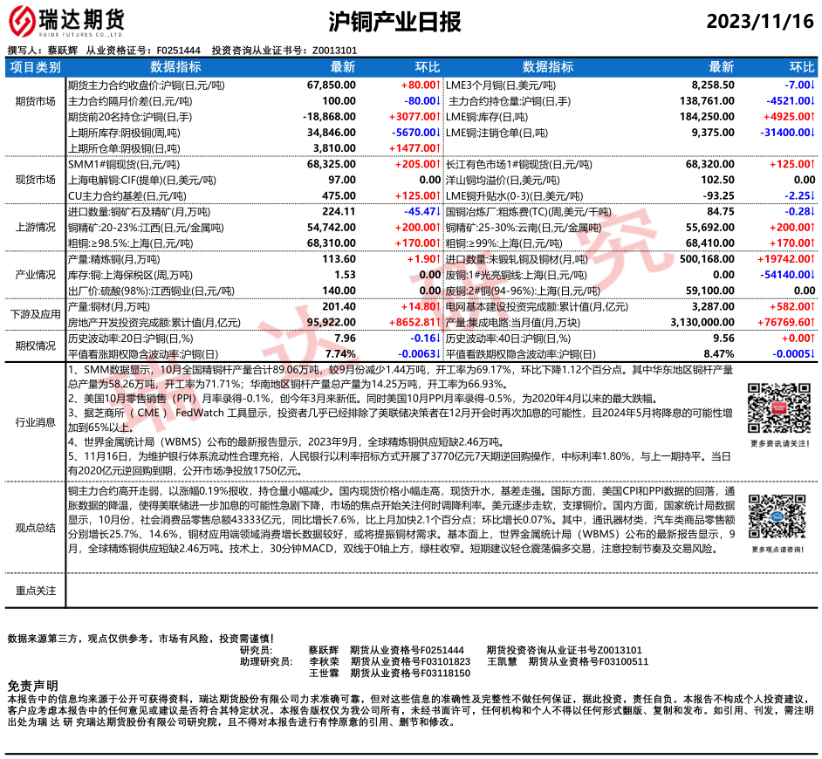The width and height of the screenshot is (822, 759).
Task: Click the QR code beside 观点总结
Action: (771, 518)
